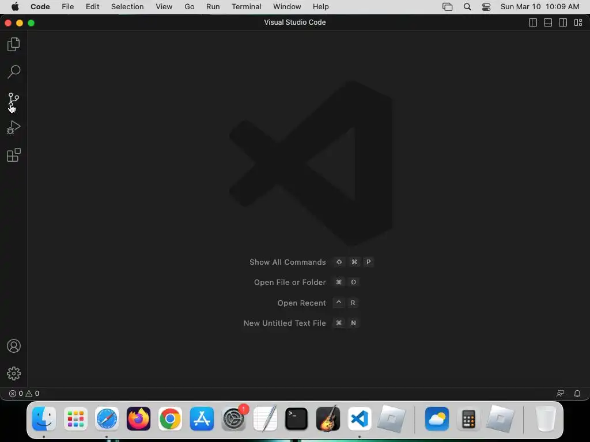Open the Go menu
This screenshot has width=590, height=442.
(x=189, y=7)
